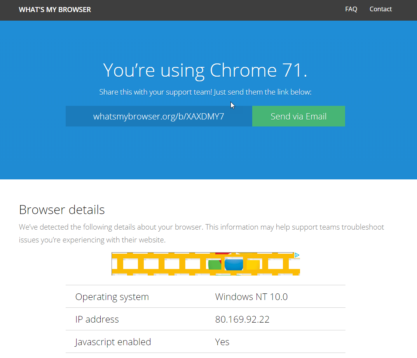417x358 pixels.
Task: Open the FAQ page
Action: (x=351, y=9)
